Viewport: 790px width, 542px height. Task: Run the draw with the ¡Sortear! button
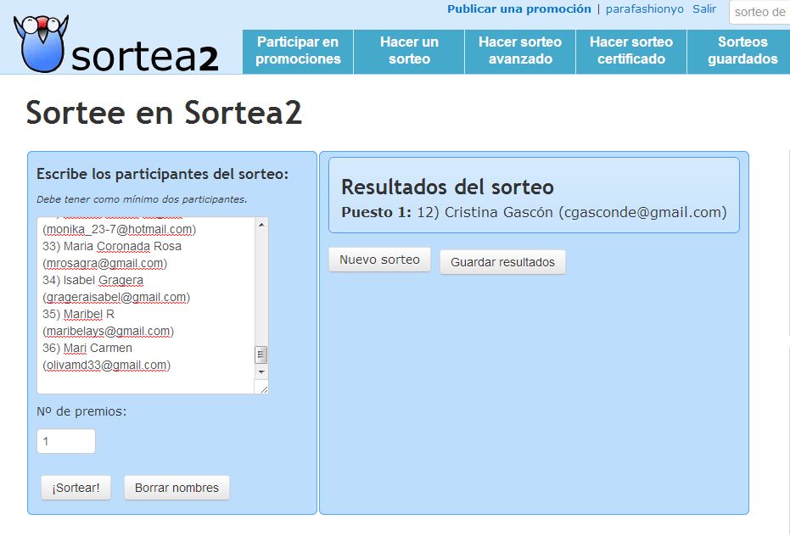click(76, 488)
